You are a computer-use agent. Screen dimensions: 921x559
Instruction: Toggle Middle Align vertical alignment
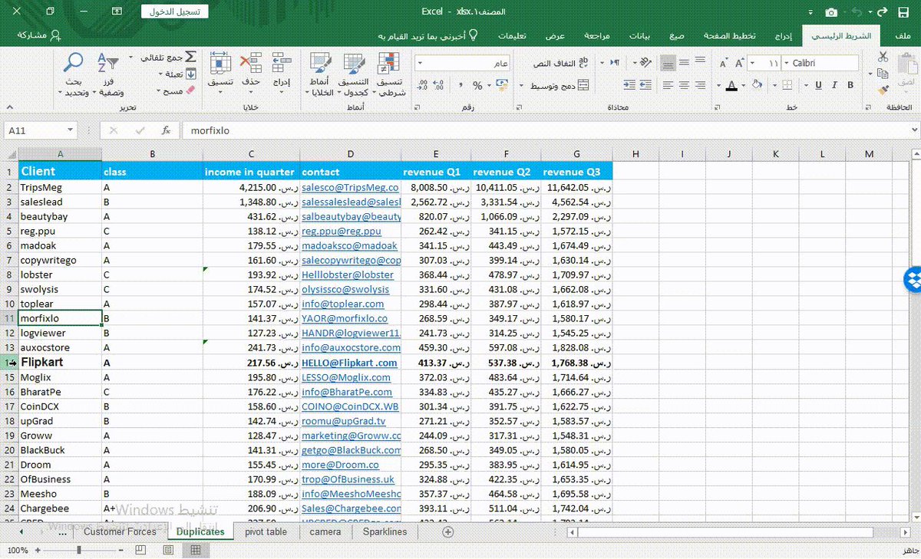pos(685,62)
